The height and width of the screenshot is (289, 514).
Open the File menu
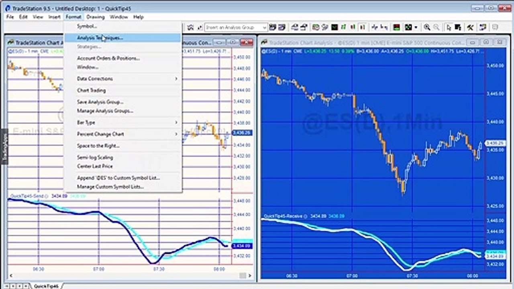[x=10, y=17]
